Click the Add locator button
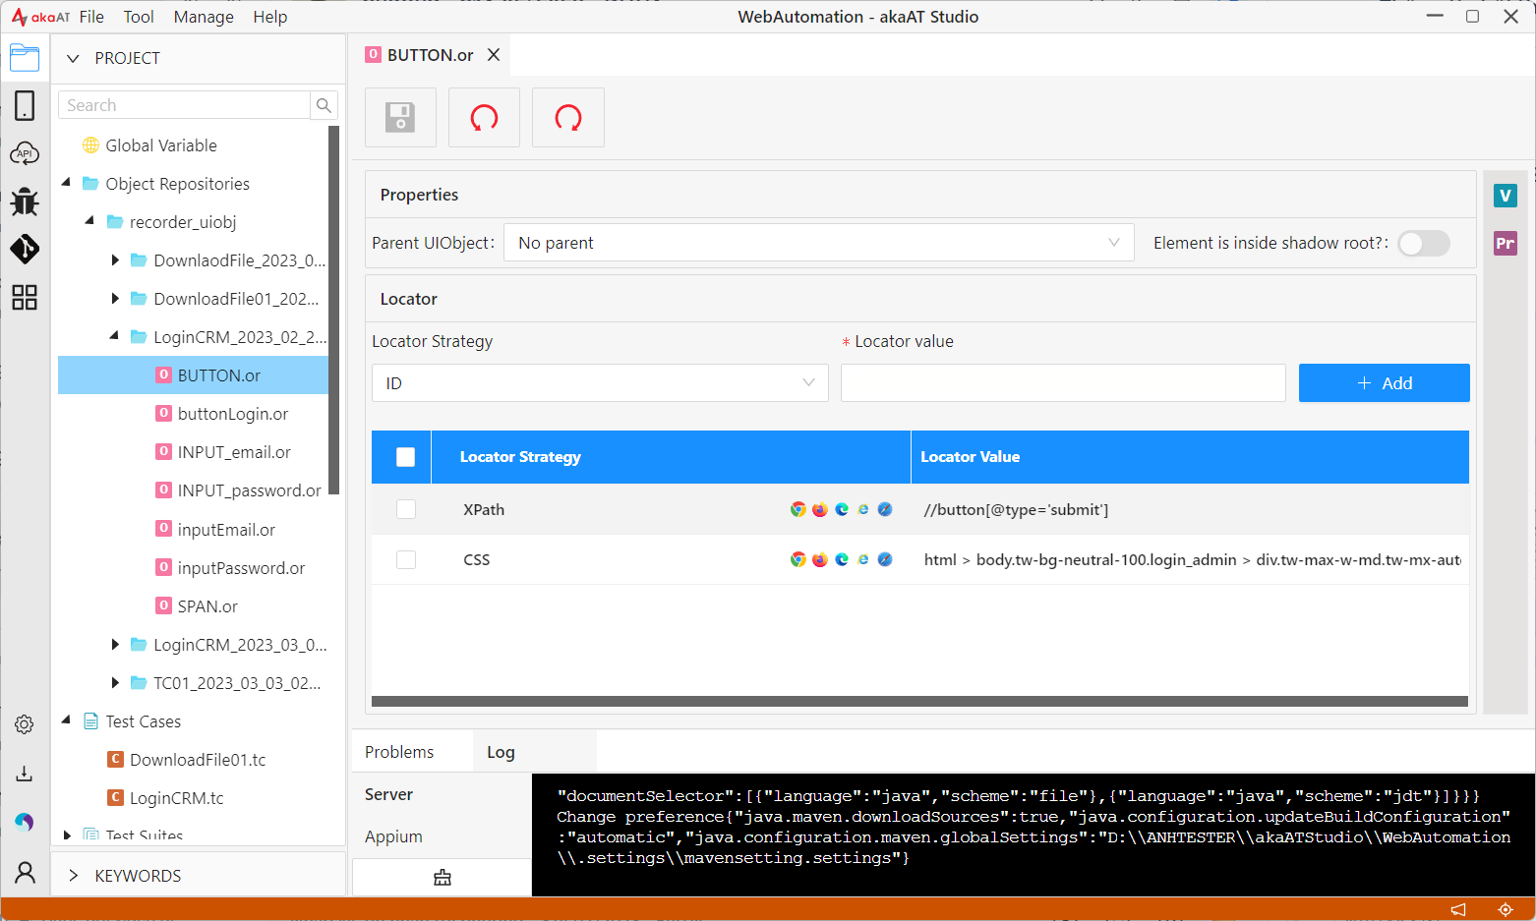 point(1384,383)
